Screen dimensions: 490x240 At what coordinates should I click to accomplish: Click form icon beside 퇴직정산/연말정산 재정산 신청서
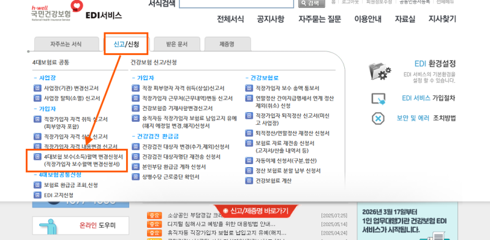(249, 133)
